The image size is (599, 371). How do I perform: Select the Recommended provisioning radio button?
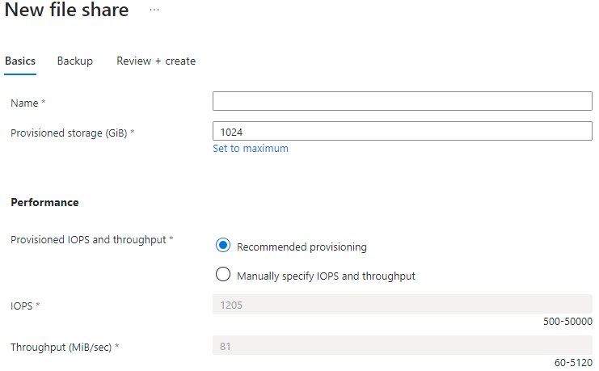click(224, 246)
